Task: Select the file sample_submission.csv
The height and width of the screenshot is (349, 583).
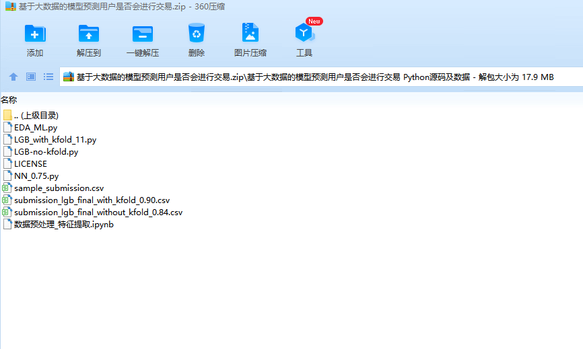Action: [x=53, y=188]
